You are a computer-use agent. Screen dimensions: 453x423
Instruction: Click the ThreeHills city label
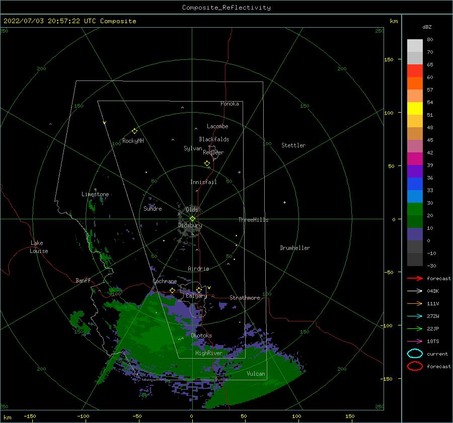tap(253, 220)
